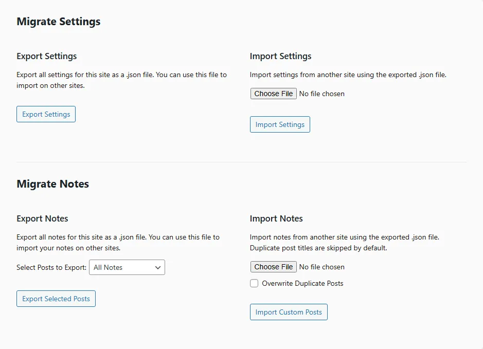483x349 pixels.
Task: Click Choose File under Import Notes
Action: click(273, 267)
